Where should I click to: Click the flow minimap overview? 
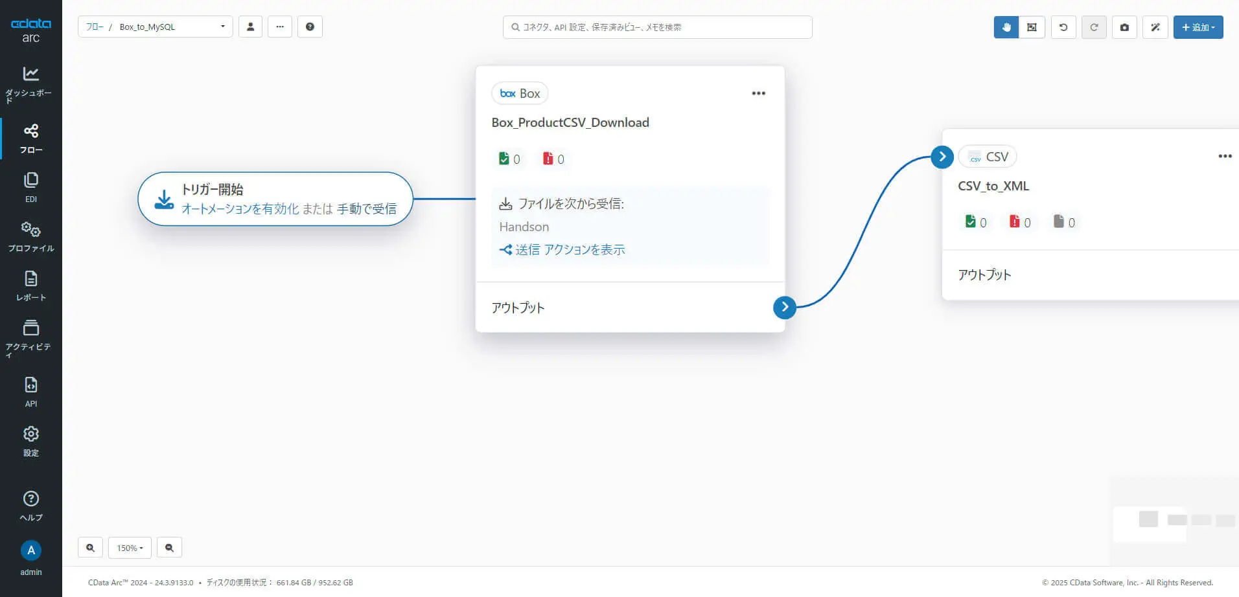coord(1174,521)
